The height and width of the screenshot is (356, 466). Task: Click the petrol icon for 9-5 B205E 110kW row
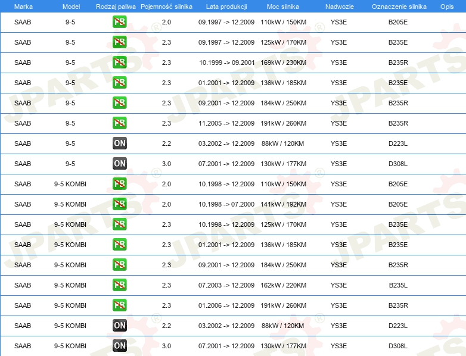119,22
